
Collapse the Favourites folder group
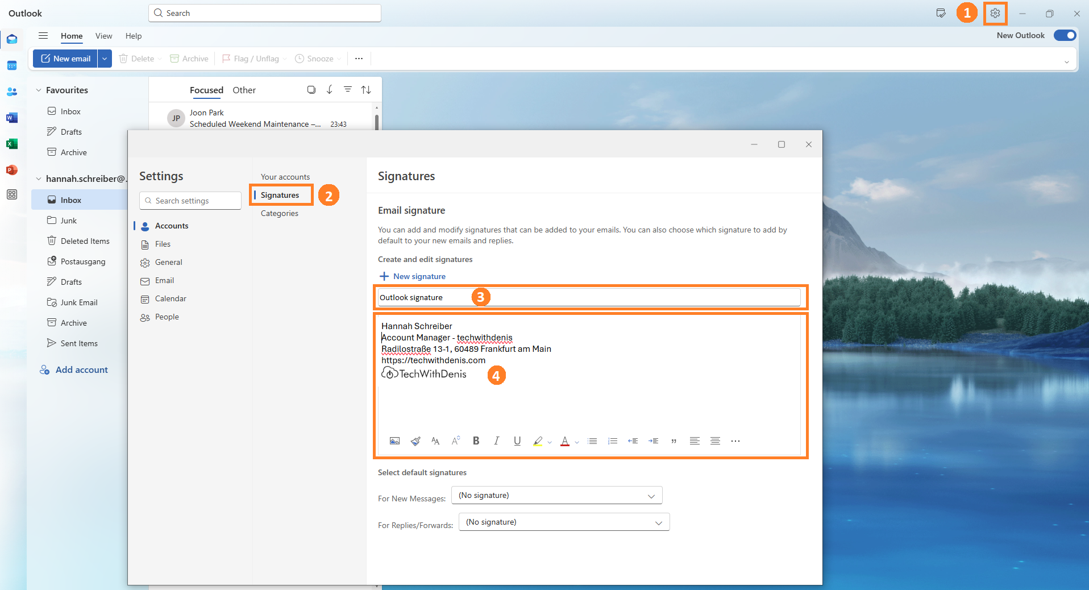tap(39, 90)
